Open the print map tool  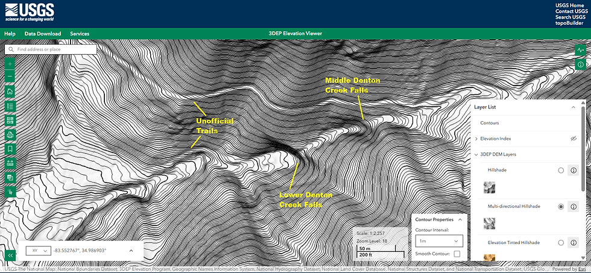(10, 134)
